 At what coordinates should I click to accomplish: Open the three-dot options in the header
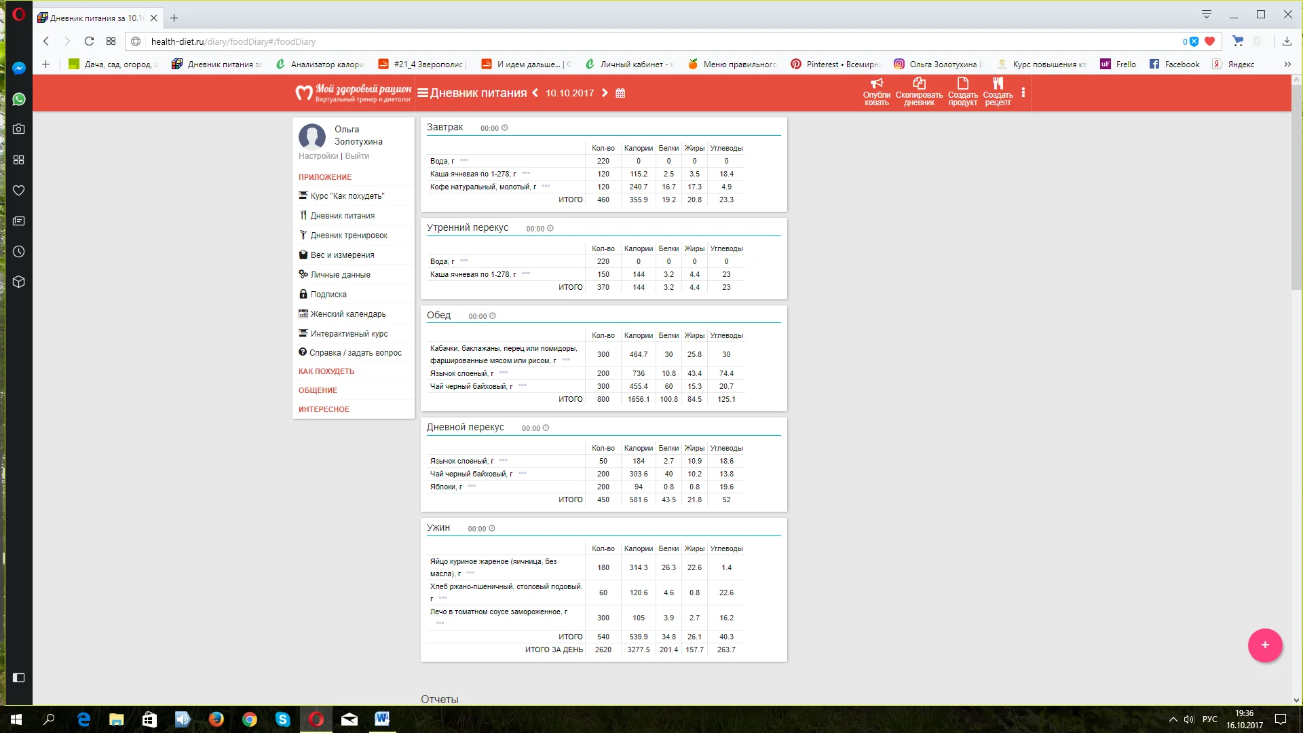click(1023, 93)
